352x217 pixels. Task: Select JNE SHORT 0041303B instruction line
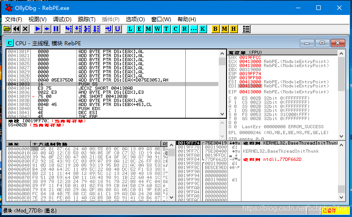(x=112, y=96)
